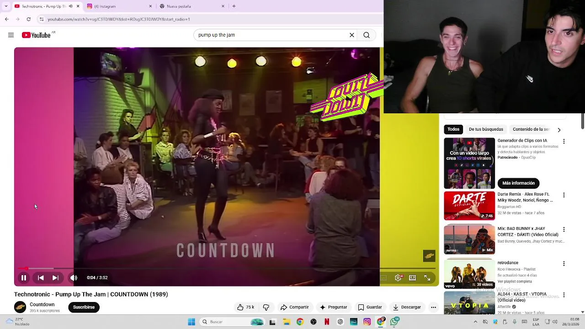Switch the player to full screen
This screenshot has height=329, width=585.
pyautogui.click(x=427, y=277)
